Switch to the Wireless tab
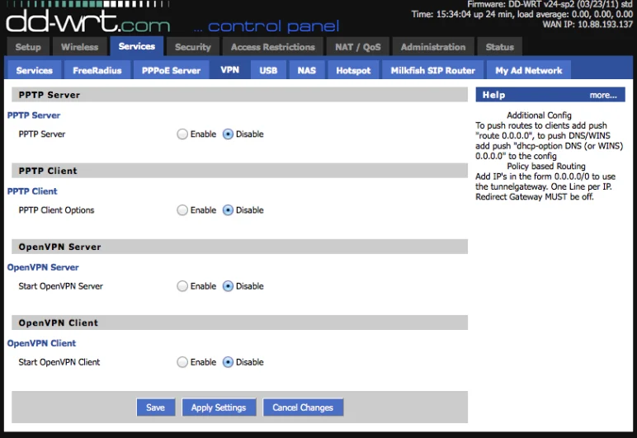 pyautogui.click(x=79, y=47)
